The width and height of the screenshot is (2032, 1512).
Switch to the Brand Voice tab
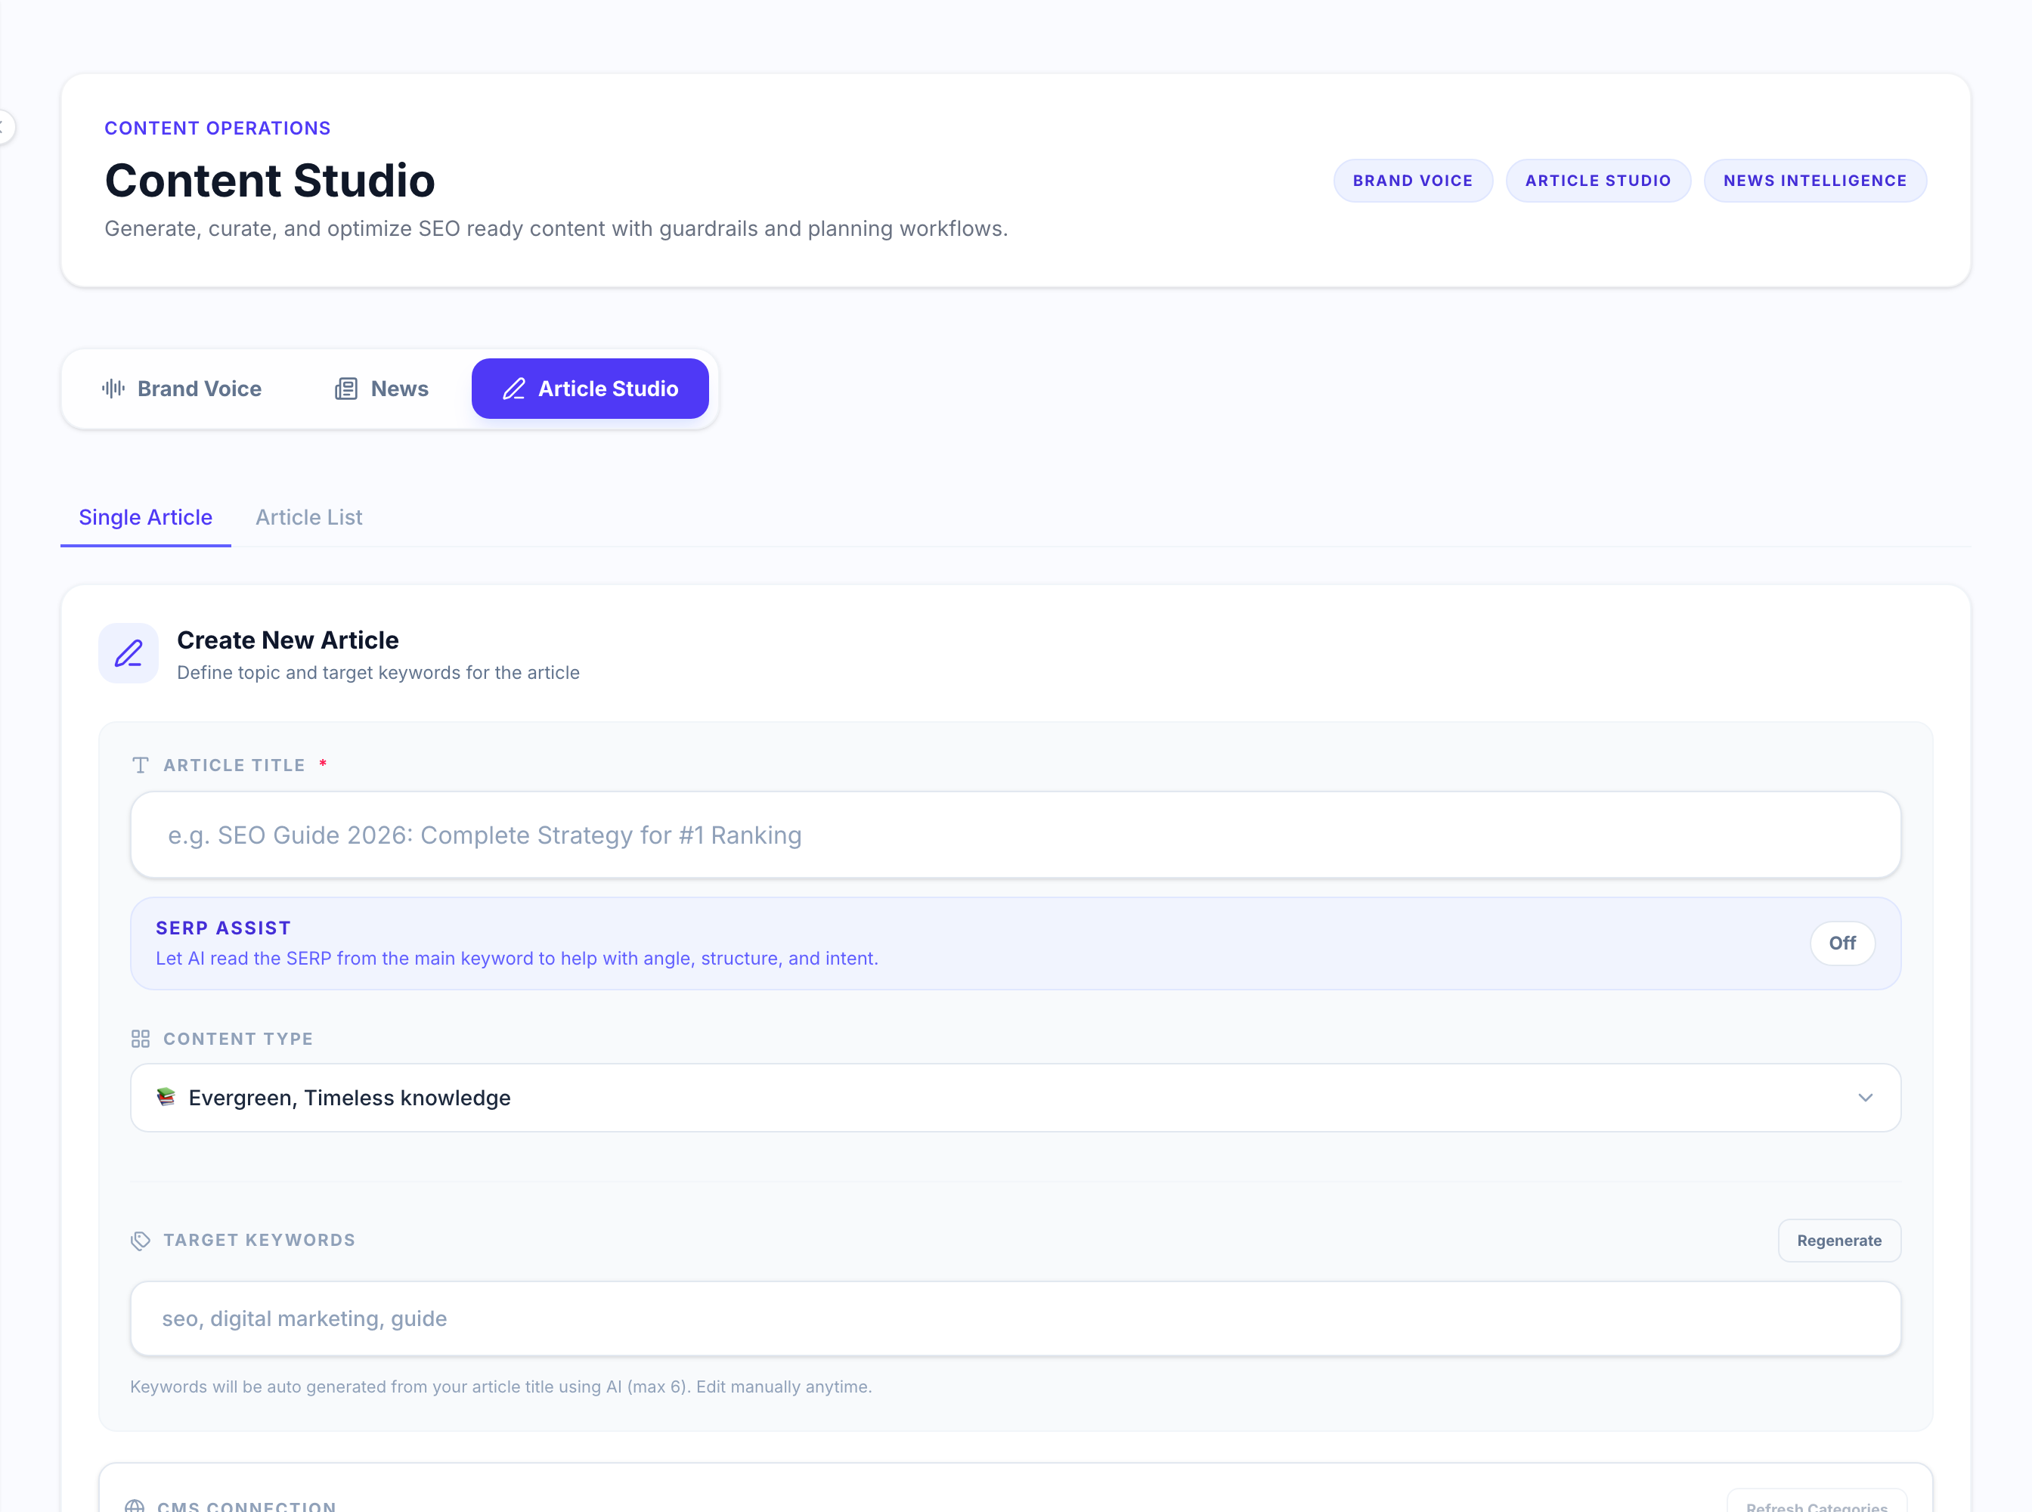pos(182,389)
